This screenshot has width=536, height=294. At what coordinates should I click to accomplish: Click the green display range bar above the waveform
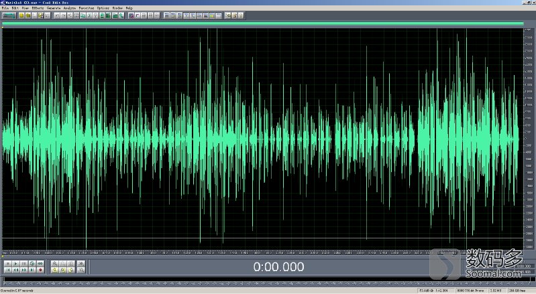pos(263,23)
